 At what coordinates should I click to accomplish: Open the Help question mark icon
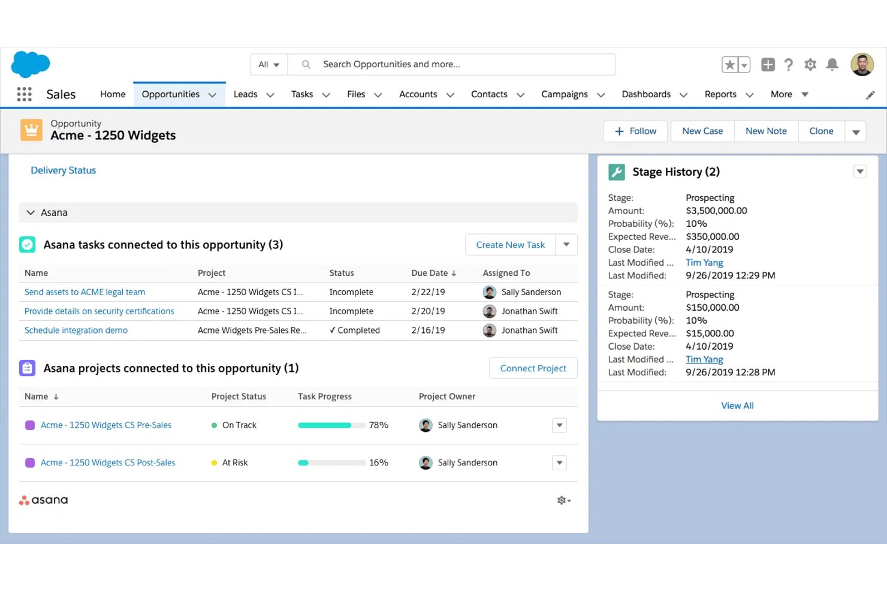(x=789, y=64)
